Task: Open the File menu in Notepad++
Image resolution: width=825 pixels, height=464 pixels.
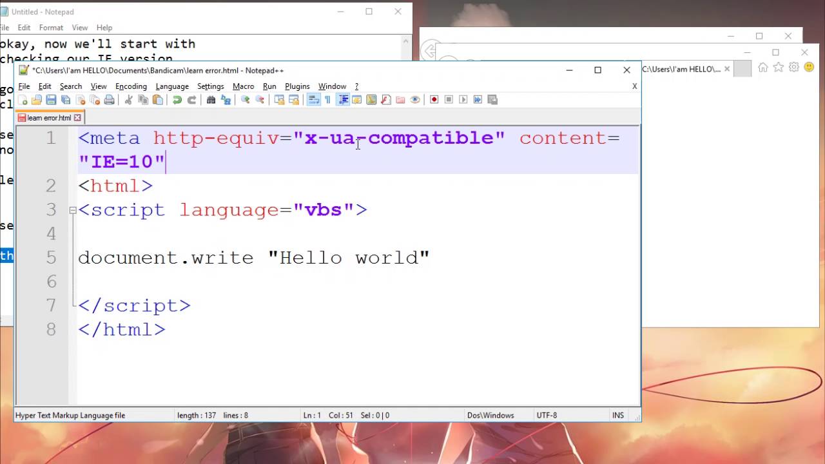Action: pyautogui.click(x=24, y=86)
